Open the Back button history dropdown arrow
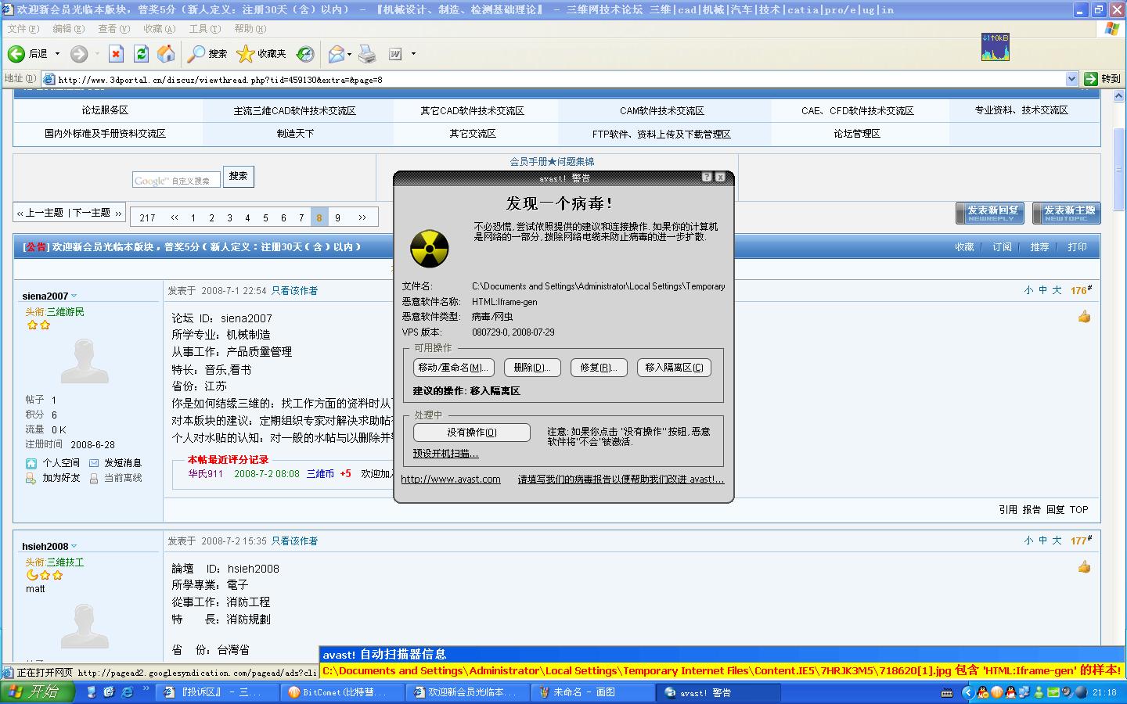 pos(57,54)
